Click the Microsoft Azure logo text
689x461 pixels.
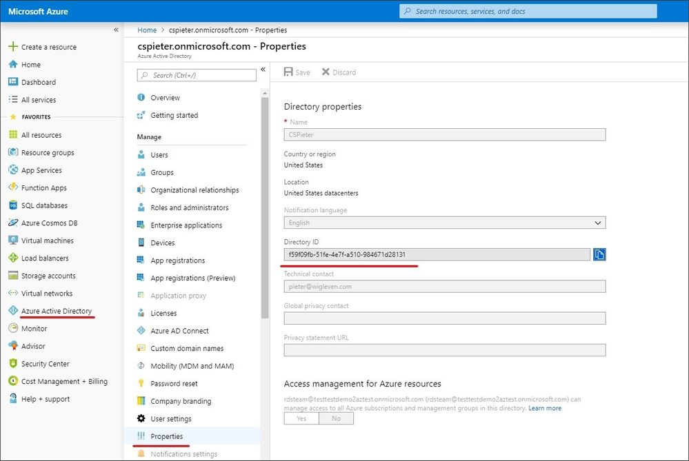tap(38, 12)
